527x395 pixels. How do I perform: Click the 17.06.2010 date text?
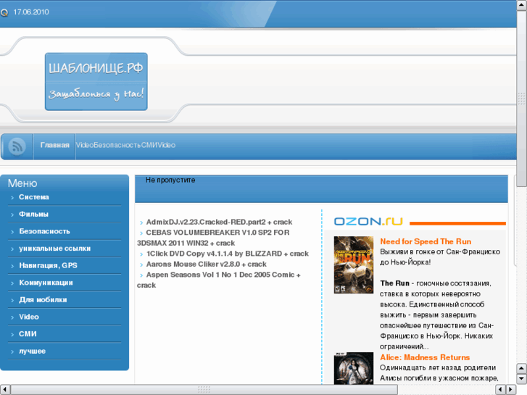[31, 12]
